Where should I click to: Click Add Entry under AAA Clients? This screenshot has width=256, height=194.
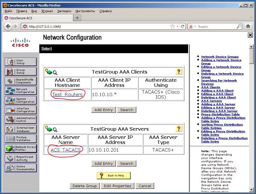[x=104, y=110]
